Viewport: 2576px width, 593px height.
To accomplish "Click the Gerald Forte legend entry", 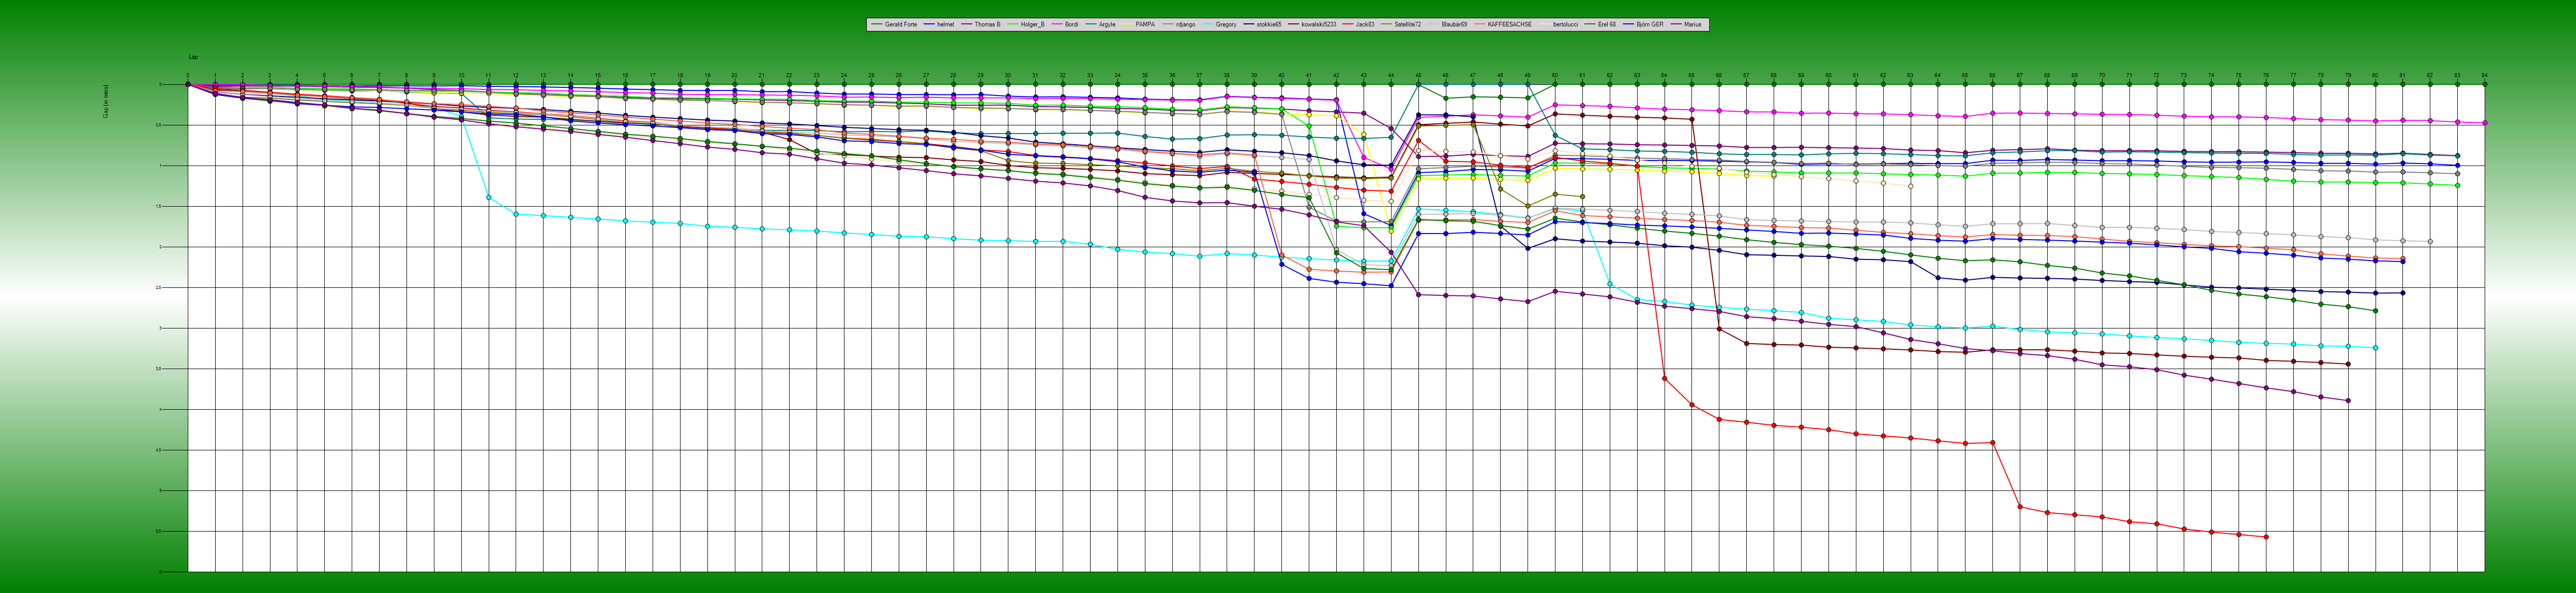I will click(x=900, y=24).
